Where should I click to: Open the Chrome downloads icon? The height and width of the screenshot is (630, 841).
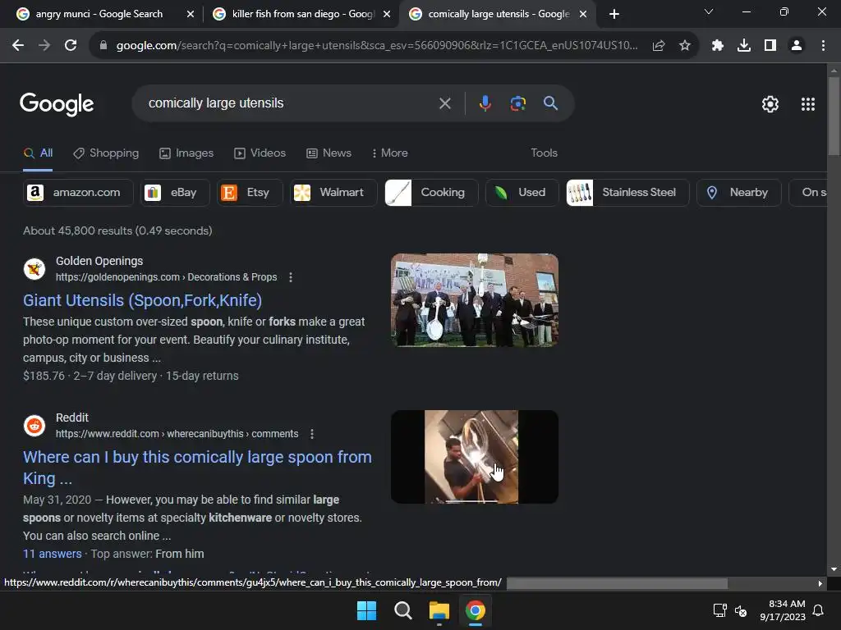tap(744, 46)
